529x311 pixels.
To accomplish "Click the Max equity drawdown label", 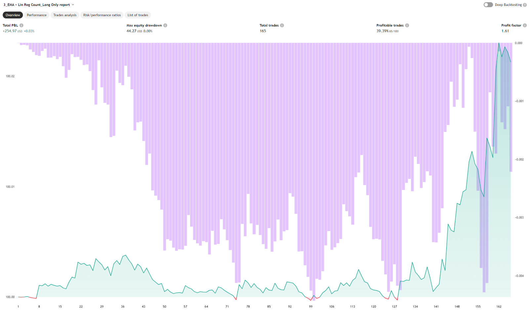I will 144,25.
